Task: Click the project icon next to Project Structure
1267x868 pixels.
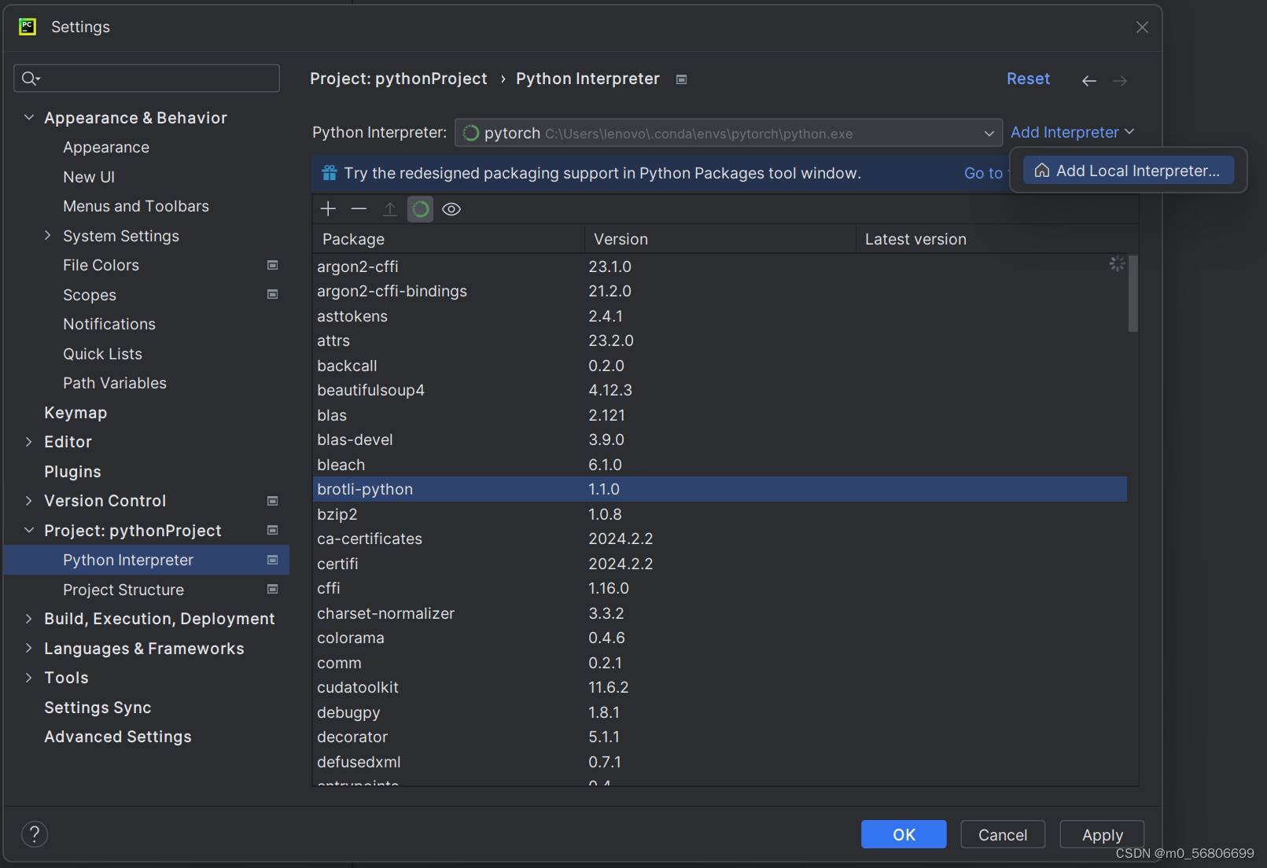Action: click(273, 589)
